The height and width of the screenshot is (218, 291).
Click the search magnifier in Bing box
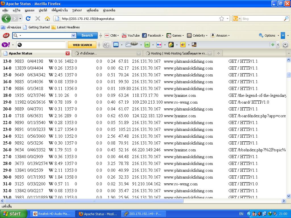[286, 18]
